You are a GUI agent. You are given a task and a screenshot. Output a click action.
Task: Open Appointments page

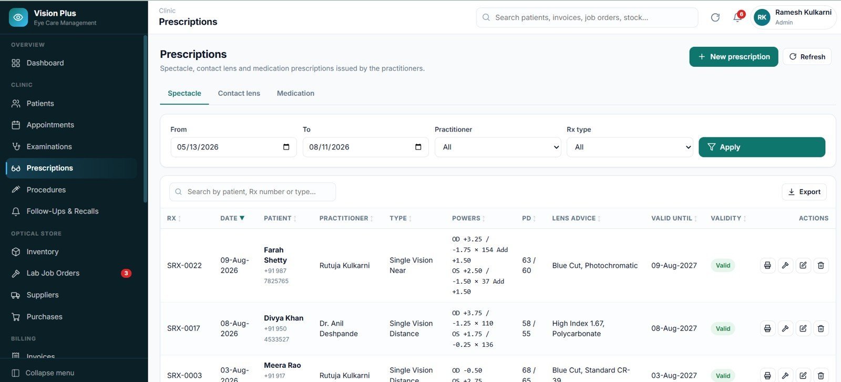(71, 125)
